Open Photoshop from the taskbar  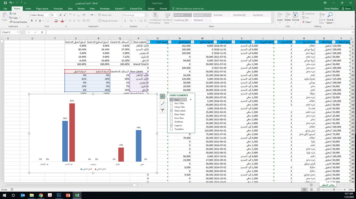coord(59,195)
